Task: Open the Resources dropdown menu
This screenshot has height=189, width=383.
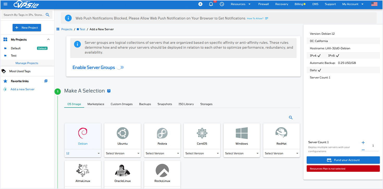Action: coord(240,4)
